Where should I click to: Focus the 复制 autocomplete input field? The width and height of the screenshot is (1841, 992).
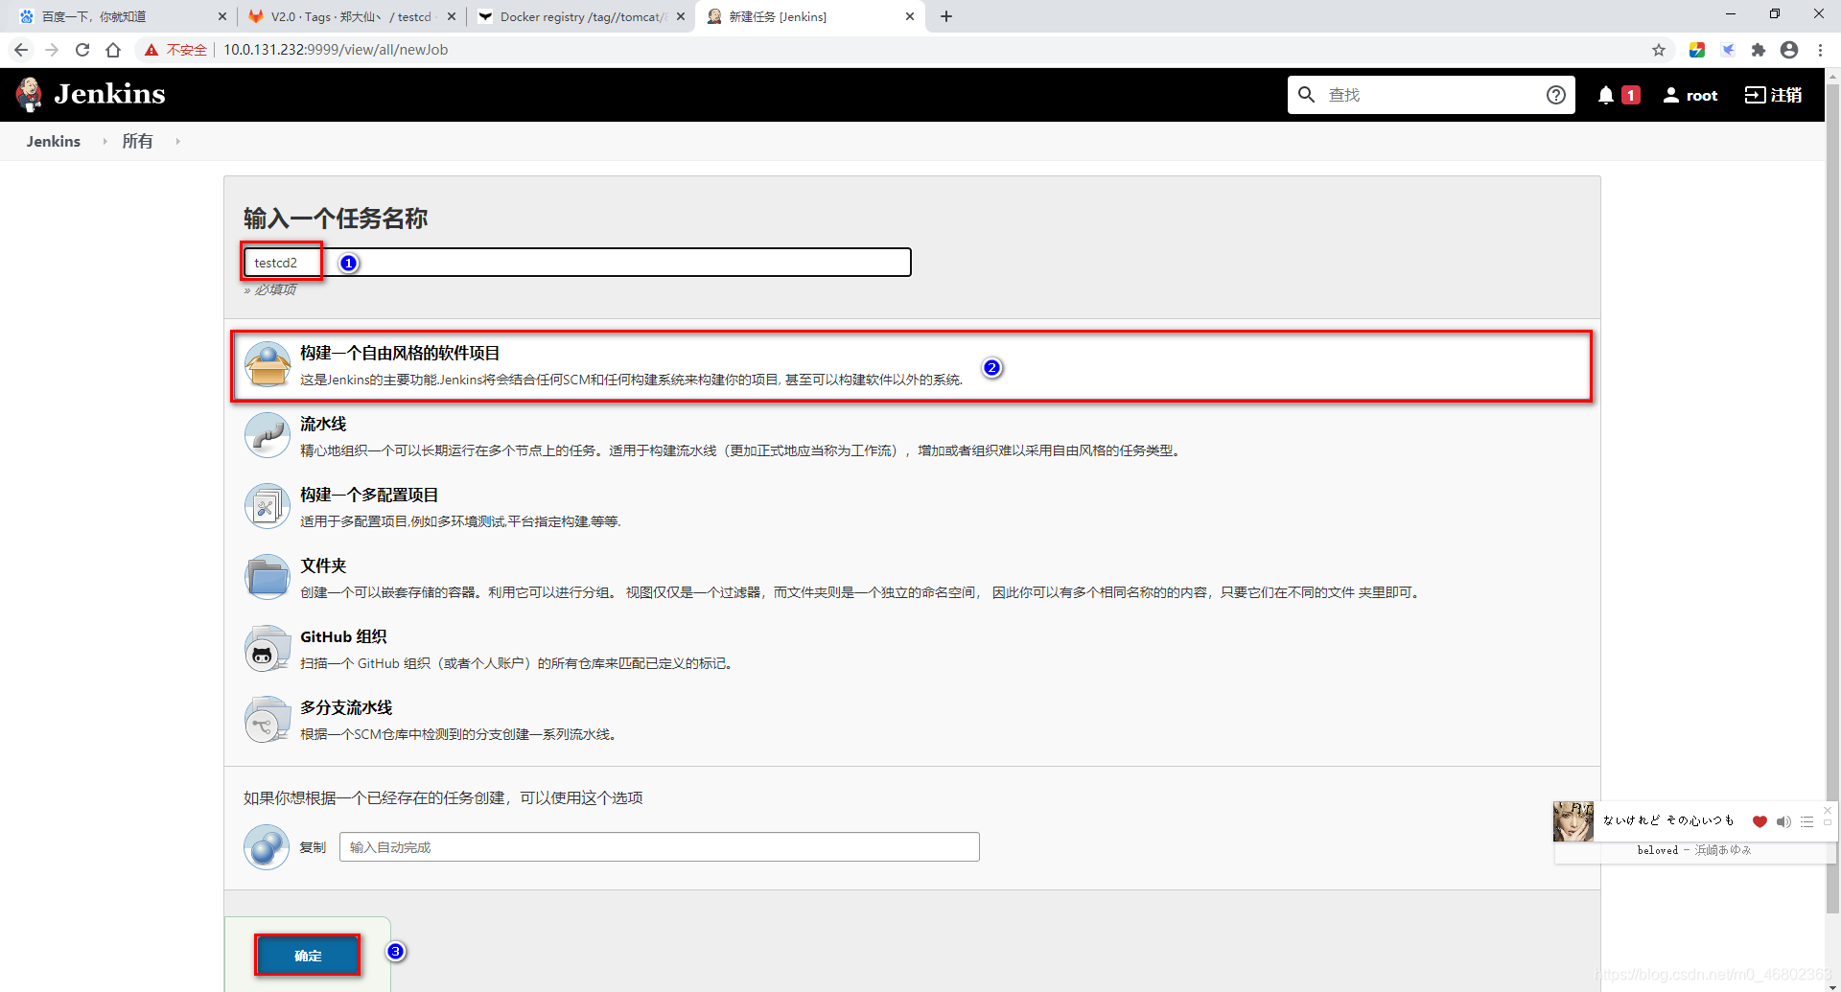[660, 847]
